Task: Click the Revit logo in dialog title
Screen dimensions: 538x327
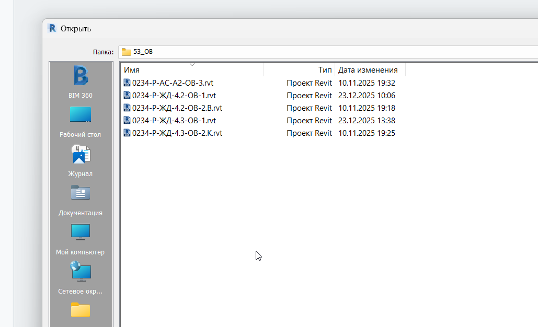Action: 52,28
